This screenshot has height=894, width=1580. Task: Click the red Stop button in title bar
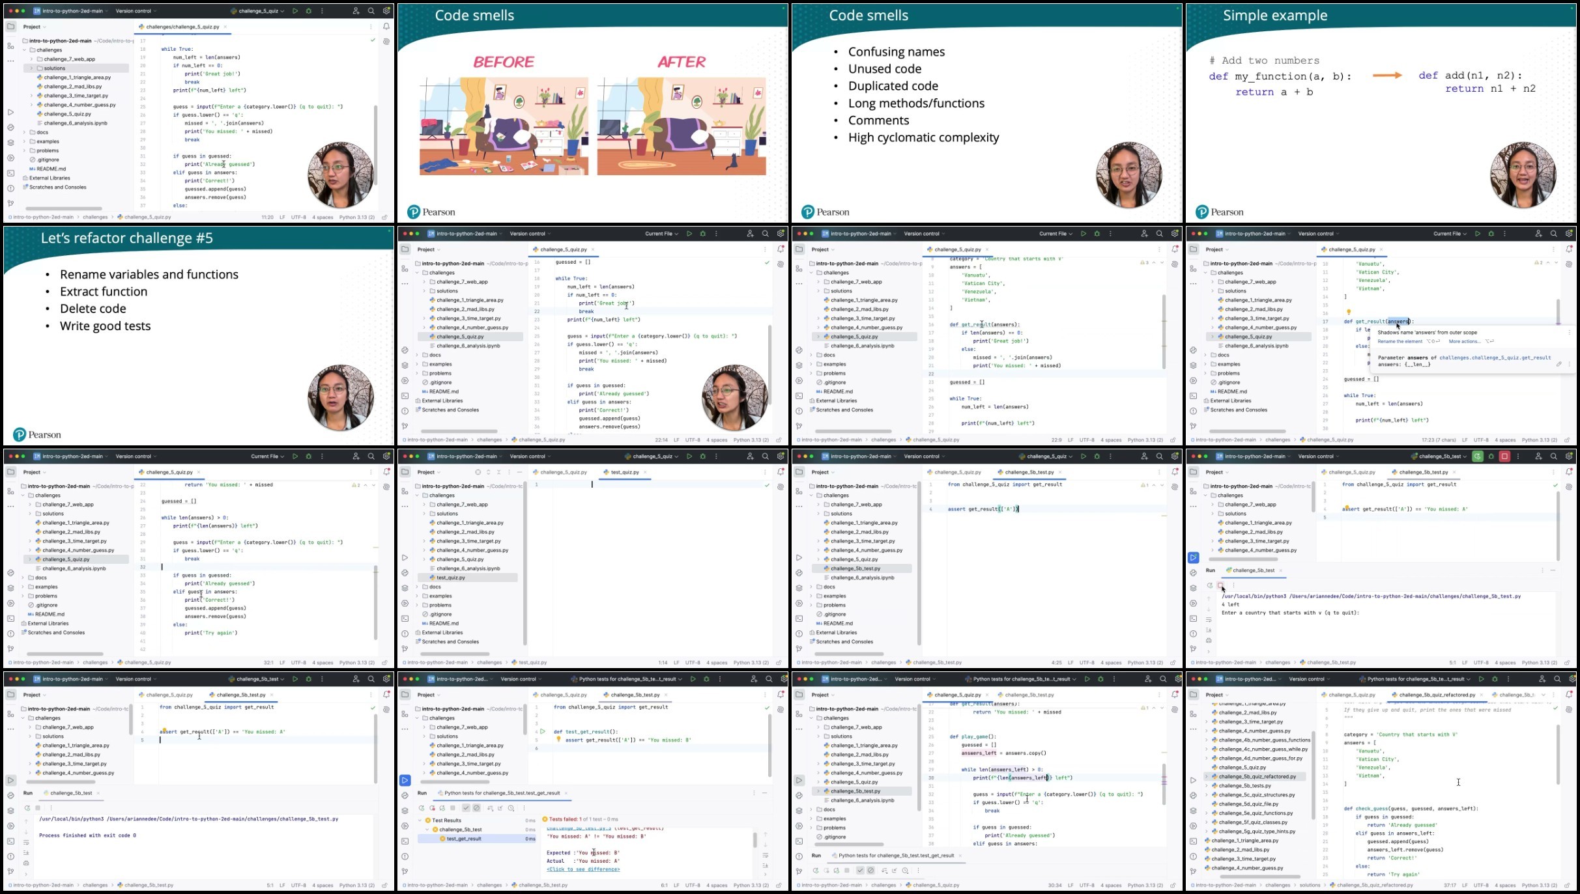pos(1504,456)
